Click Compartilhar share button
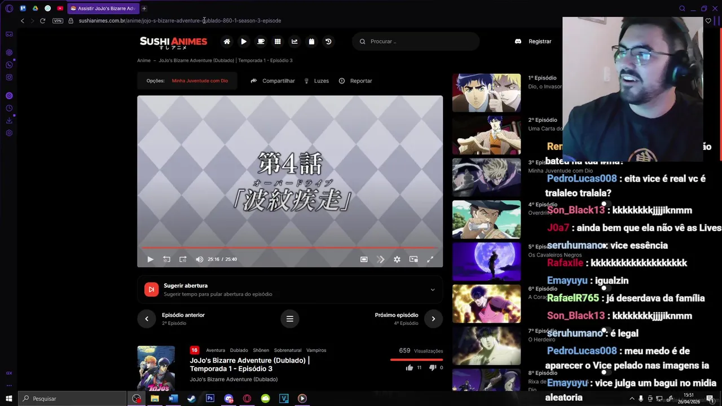 tap(272, 81)
